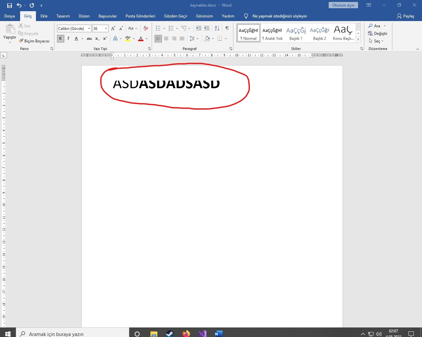Screen dimensions: 422x337
Task: Center-align the paragraph text
Action: pos(166,39)
